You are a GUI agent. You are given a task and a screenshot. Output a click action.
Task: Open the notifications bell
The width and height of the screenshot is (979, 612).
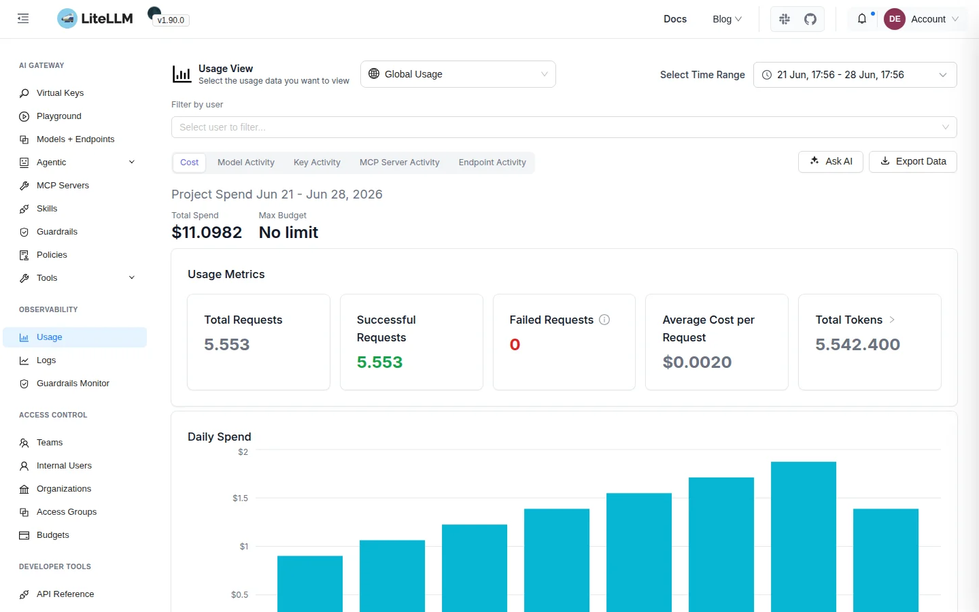click(x=862, y=18)
